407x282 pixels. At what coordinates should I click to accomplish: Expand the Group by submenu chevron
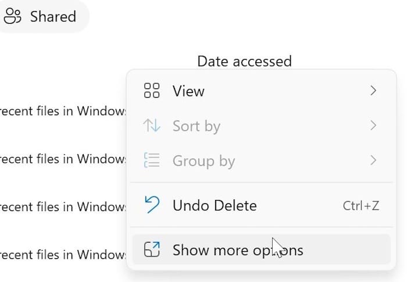(373, 160)
